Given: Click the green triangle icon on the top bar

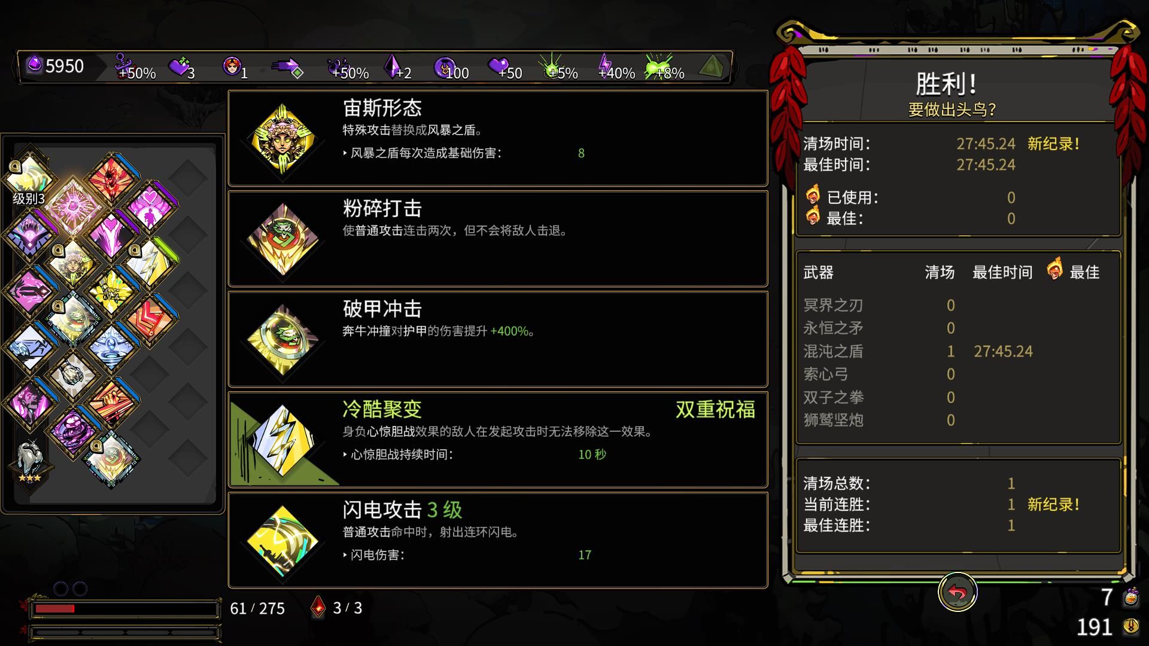Looking at the screenshot, I should tap(710, 66).
